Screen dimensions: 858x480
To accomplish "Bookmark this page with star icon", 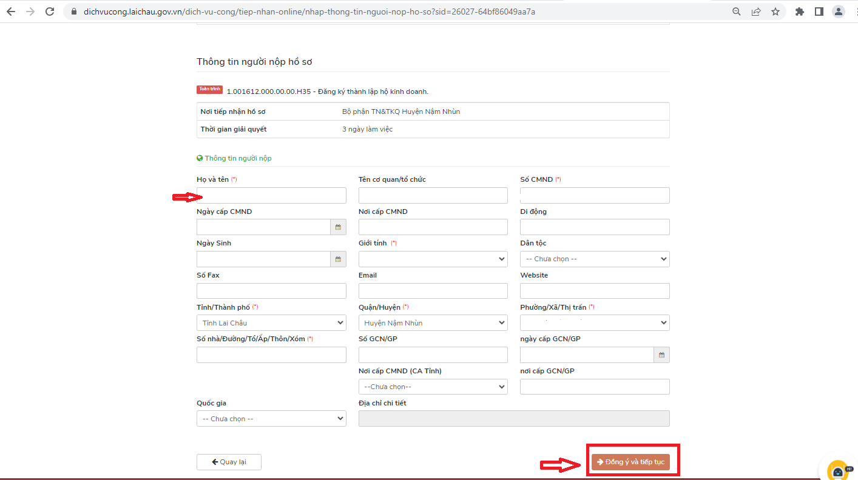I will point(775,12).
